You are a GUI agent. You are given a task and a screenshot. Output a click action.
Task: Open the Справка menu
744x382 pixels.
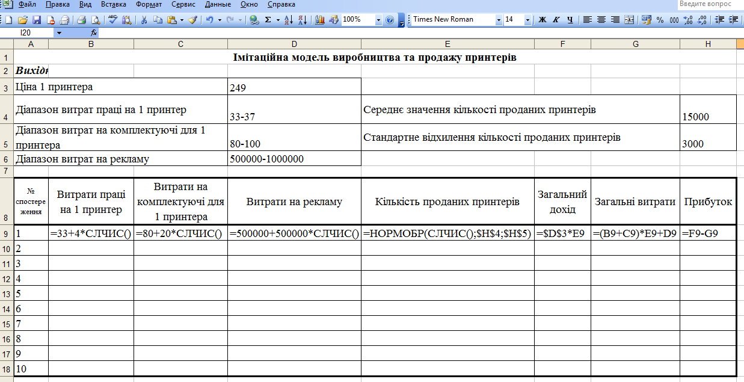pyautogui.click(x=281, y=4)
